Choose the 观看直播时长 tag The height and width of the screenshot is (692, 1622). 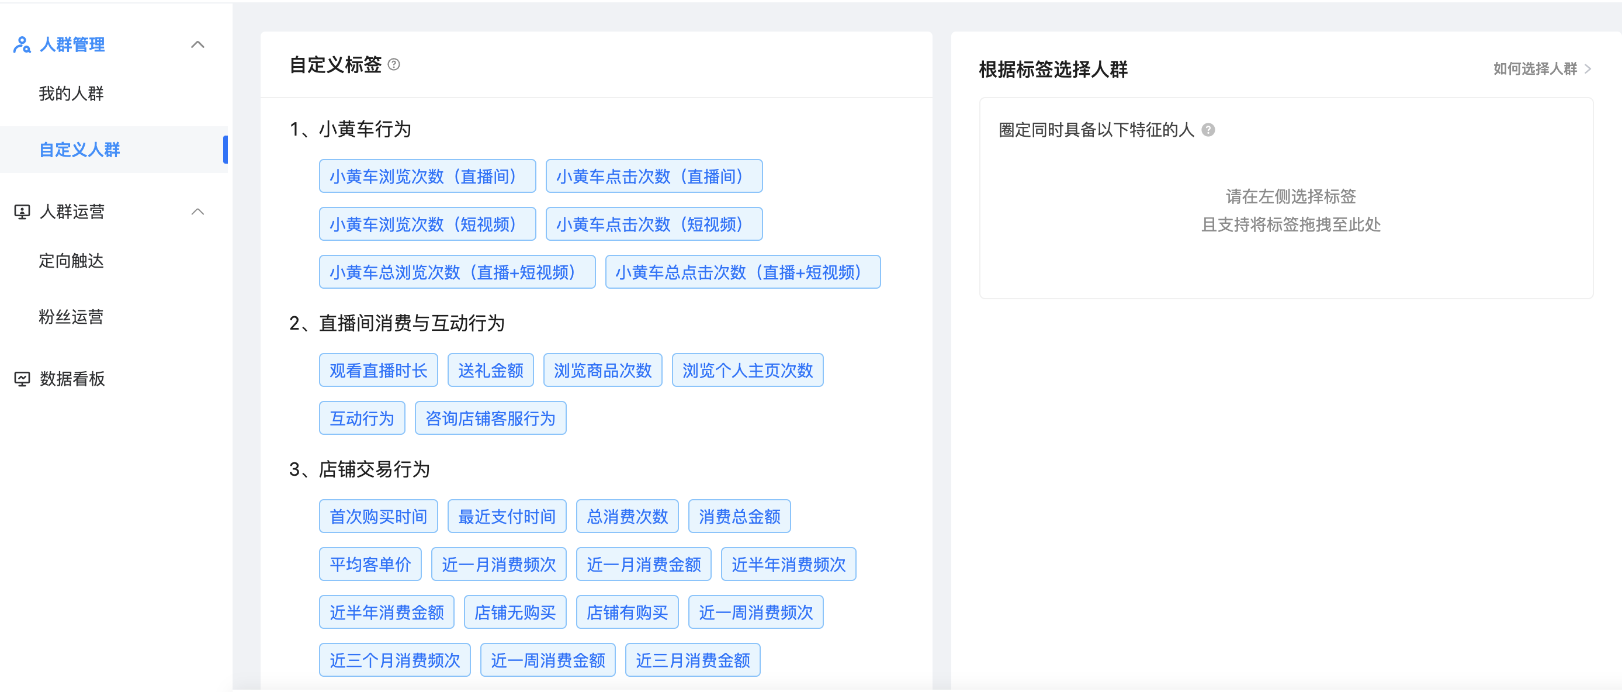point(378,370)
